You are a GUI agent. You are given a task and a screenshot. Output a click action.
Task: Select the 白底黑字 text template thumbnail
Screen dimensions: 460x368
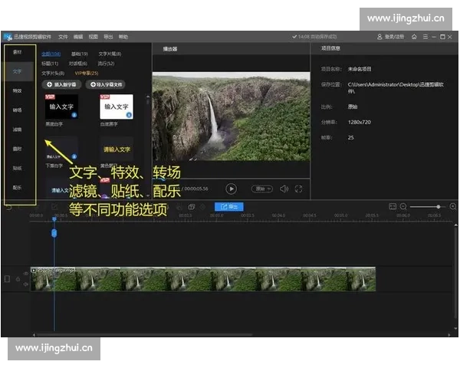[x=116, y=107]
